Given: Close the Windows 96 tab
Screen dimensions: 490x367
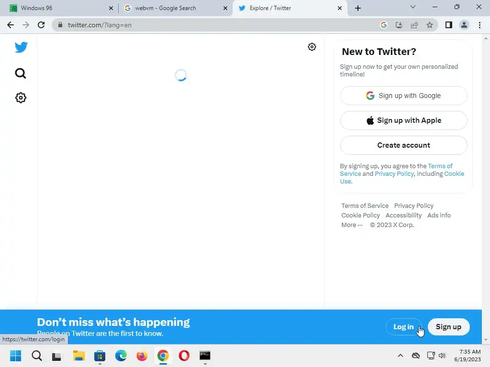Looking at the screenshot, I should click(x=111, y=8).
